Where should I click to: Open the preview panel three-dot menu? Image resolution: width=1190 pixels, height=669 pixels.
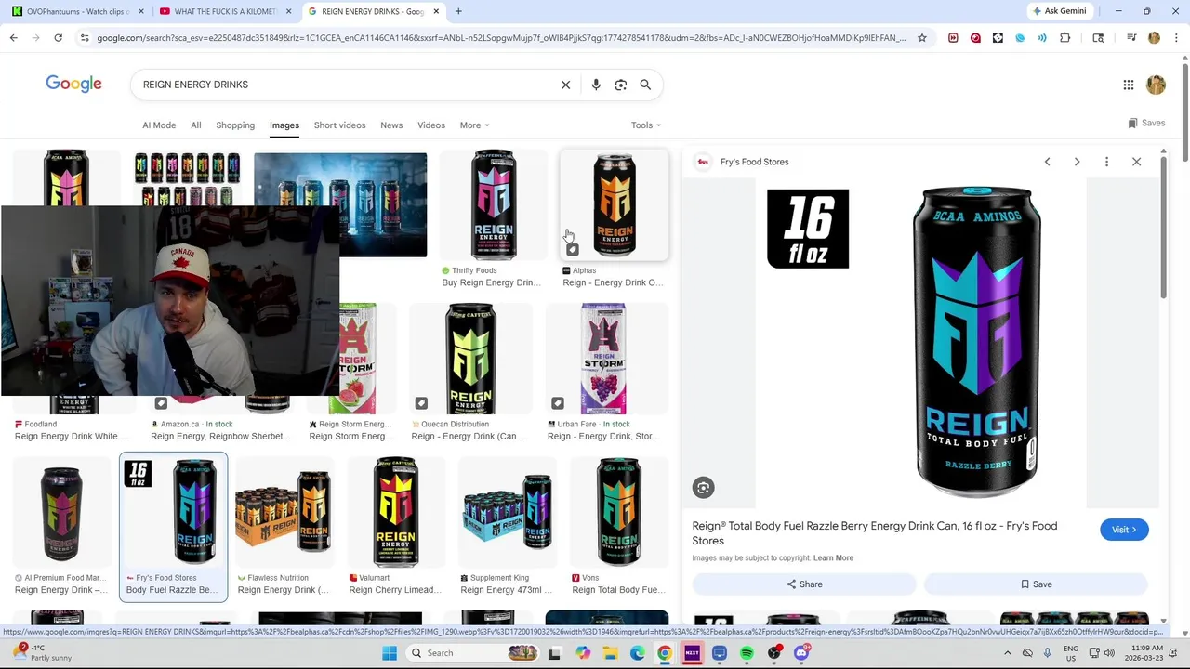click(1106, 162)
